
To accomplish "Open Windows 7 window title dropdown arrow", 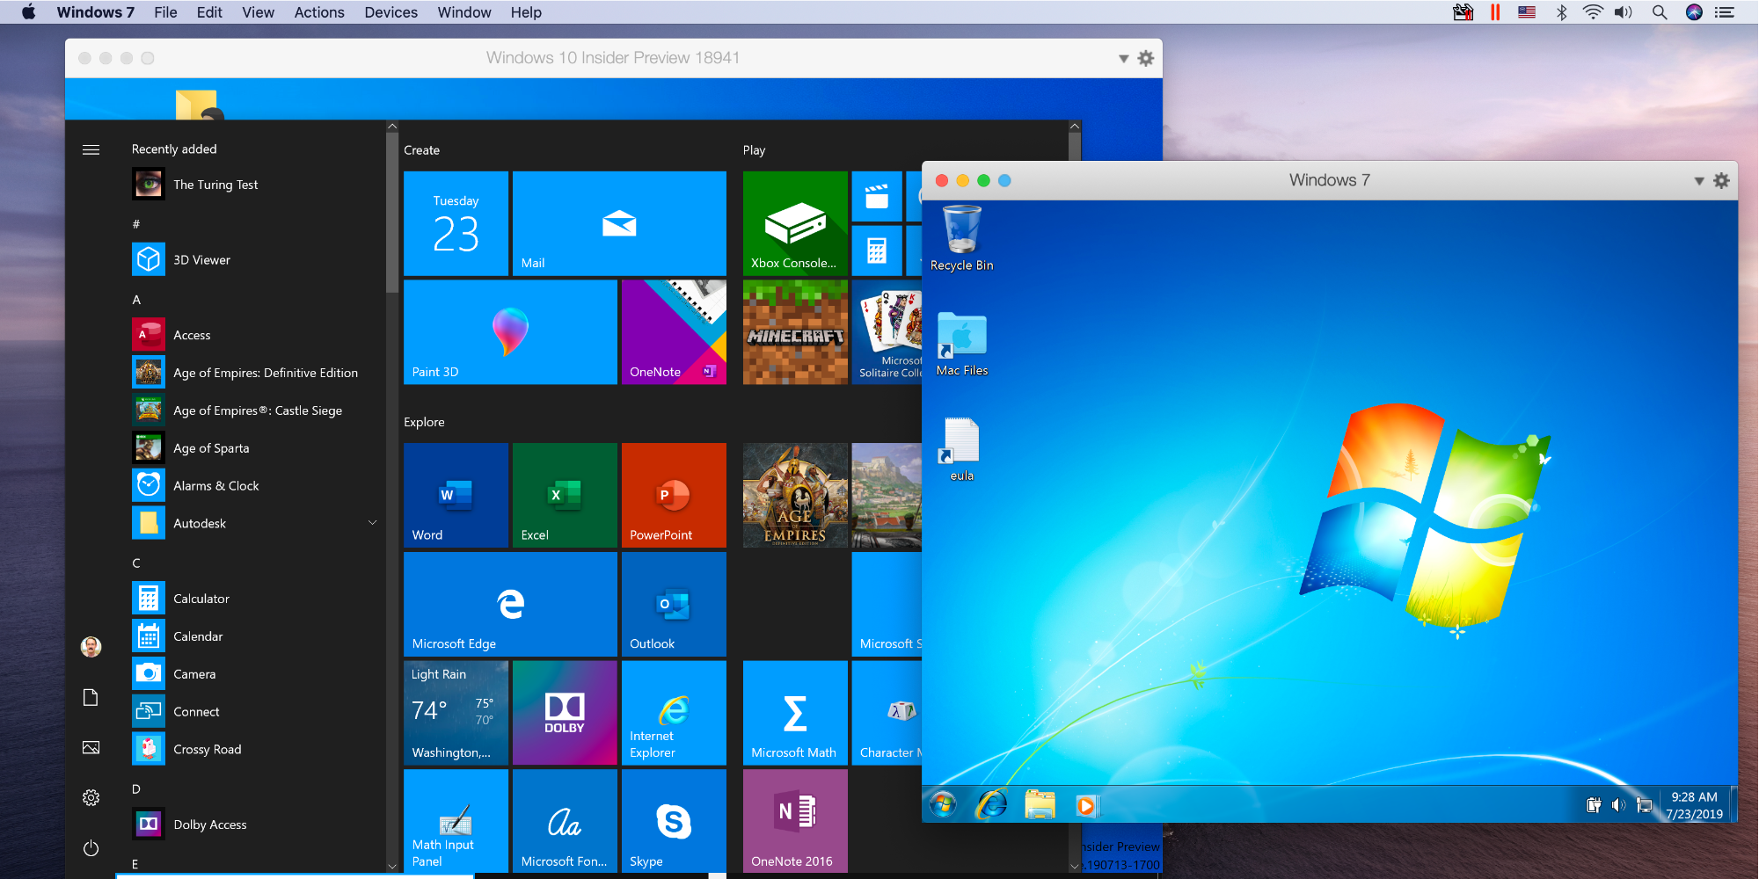I will click(x=1698, y=181).
